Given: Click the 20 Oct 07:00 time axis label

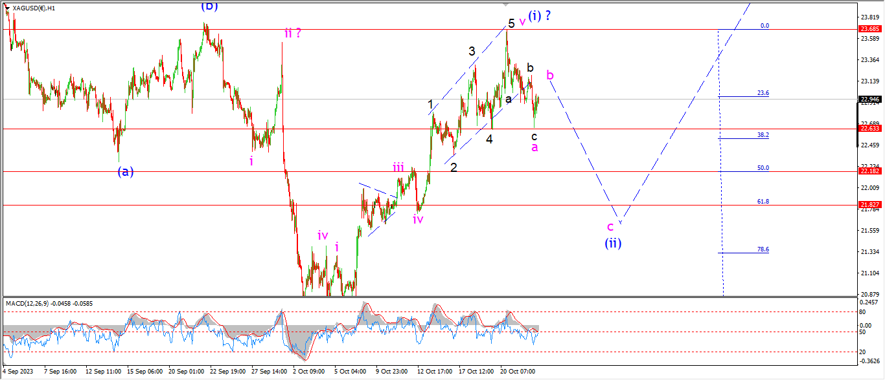Looking at the screenshot, I should pyautogui.click(x=518, y=372).
